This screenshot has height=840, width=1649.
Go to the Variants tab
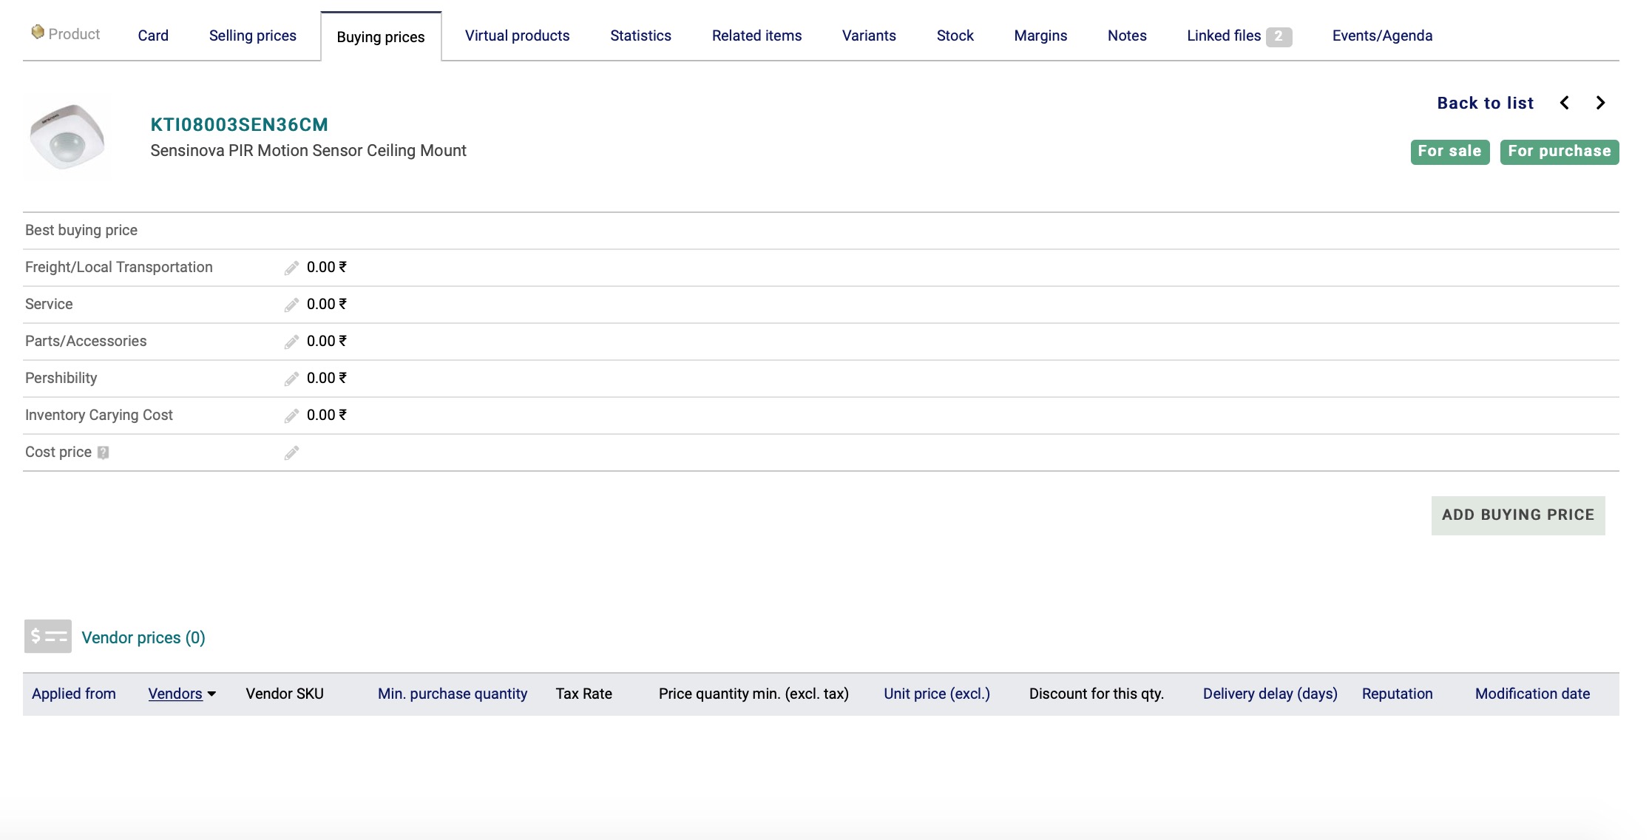[869, 35]
